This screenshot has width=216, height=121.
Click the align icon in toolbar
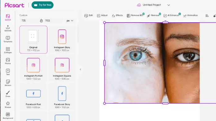click(207, 16)
